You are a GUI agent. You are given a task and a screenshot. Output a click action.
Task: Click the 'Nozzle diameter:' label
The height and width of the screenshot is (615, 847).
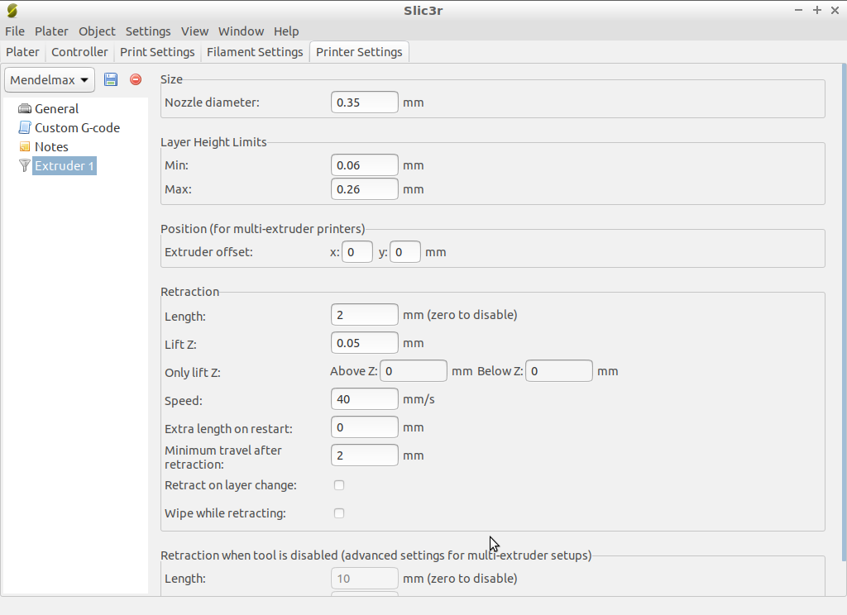(212, 102)
